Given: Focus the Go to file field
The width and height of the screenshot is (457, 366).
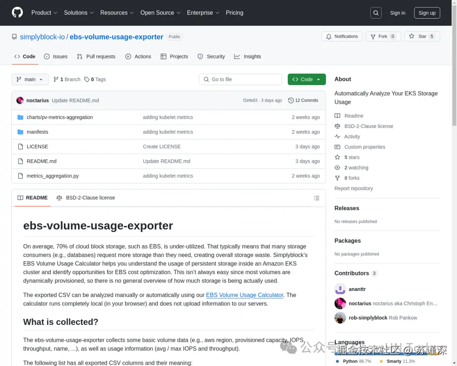Looking at the screenshot, I should tap(240, 79).
